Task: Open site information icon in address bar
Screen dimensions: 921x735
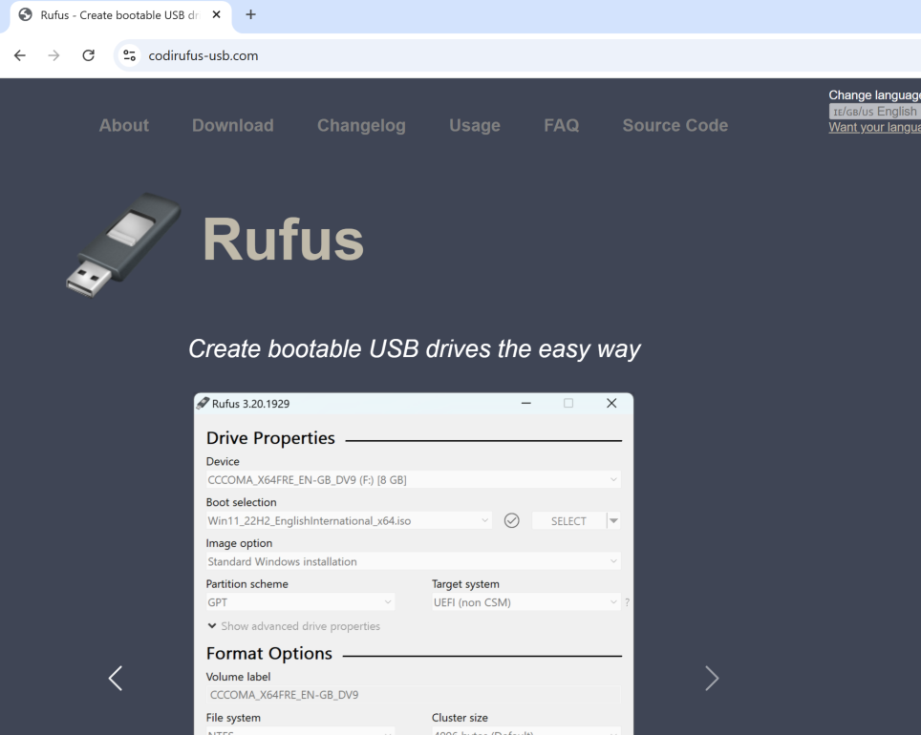Action: pyautogui.click(x=130, y=55)
